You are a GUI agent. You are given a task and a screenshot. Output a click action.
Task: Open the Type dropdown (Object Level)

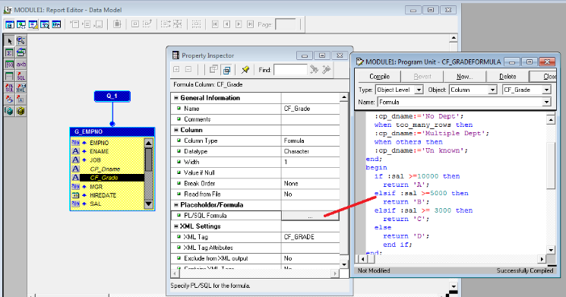(419, 90)
